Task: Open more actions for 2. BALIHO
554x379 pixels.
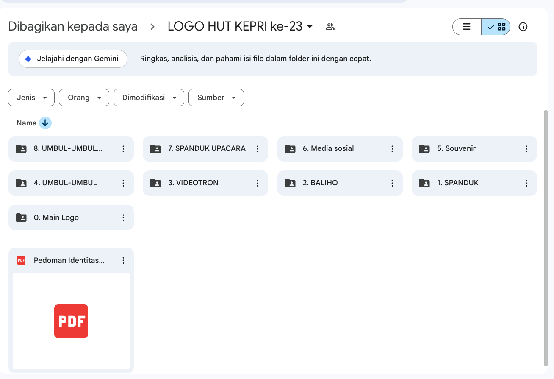Action: (392, 183)
